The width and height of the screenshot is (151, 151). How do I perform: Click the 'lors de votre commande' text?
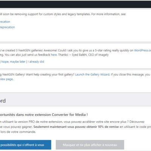coord(18,132)
